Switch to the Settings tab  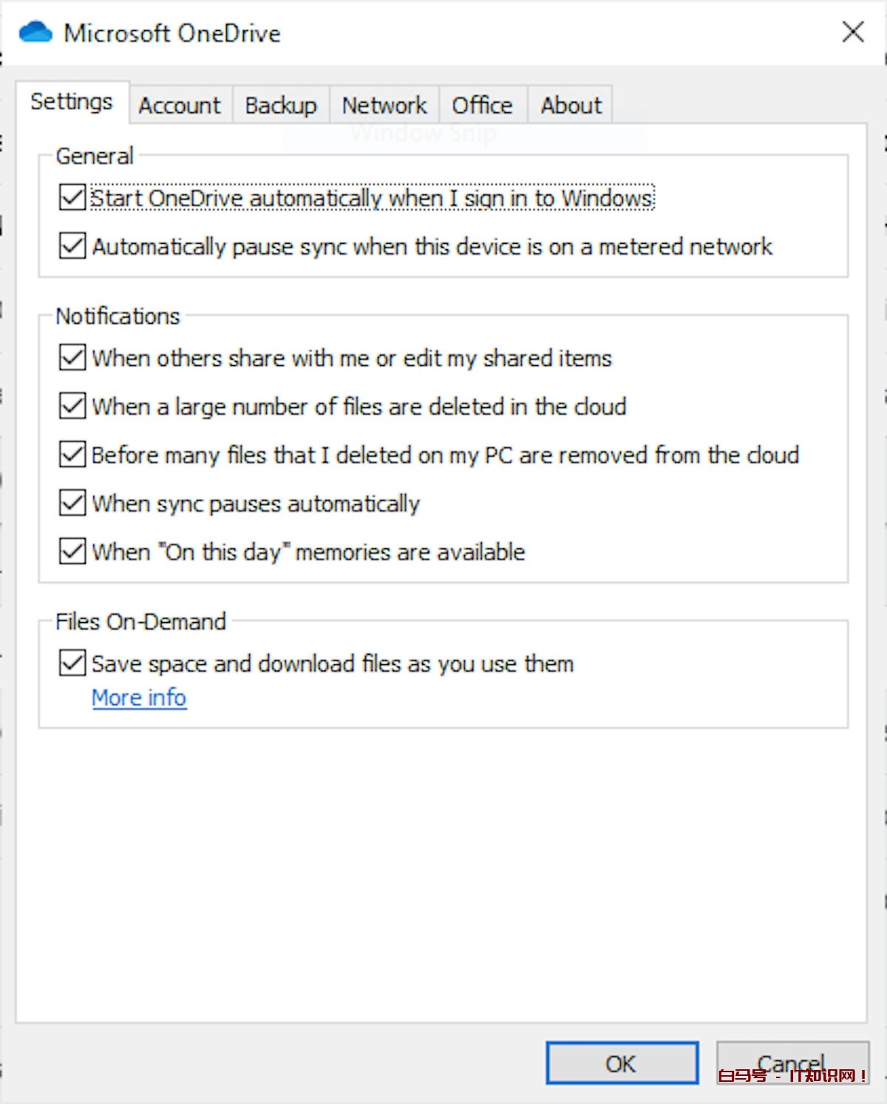tap(72, 102)
